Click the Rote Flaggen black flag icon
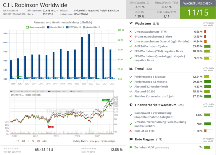Screen dimensions: 216x155 (x=131, y=139)
